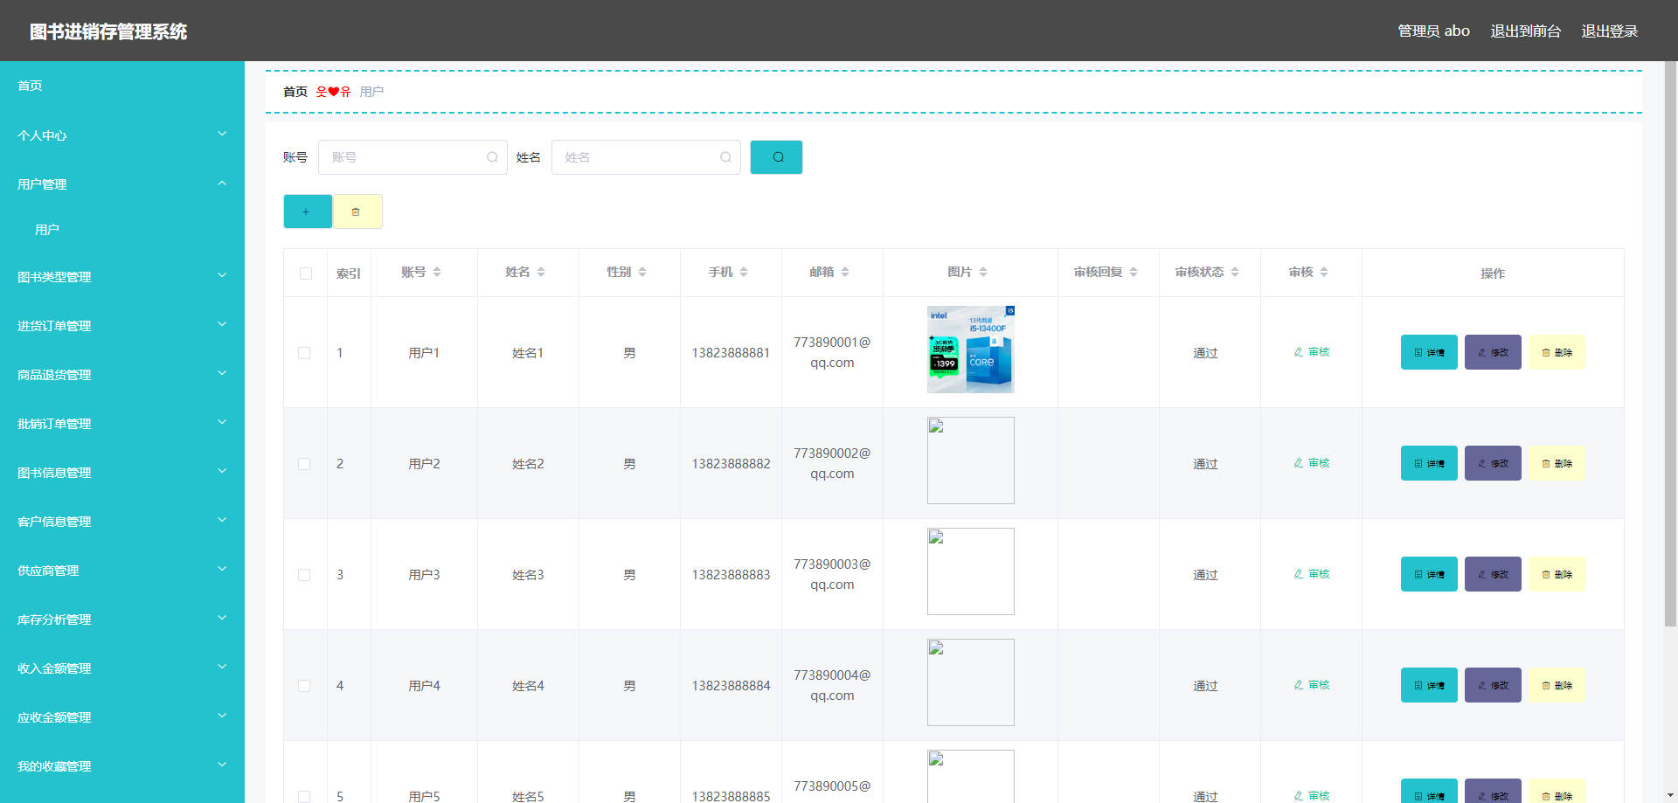Screen dimensions: 1678x803
Task: Click 修改 edit button for 用户3
Action: (x=1493, y=574)
